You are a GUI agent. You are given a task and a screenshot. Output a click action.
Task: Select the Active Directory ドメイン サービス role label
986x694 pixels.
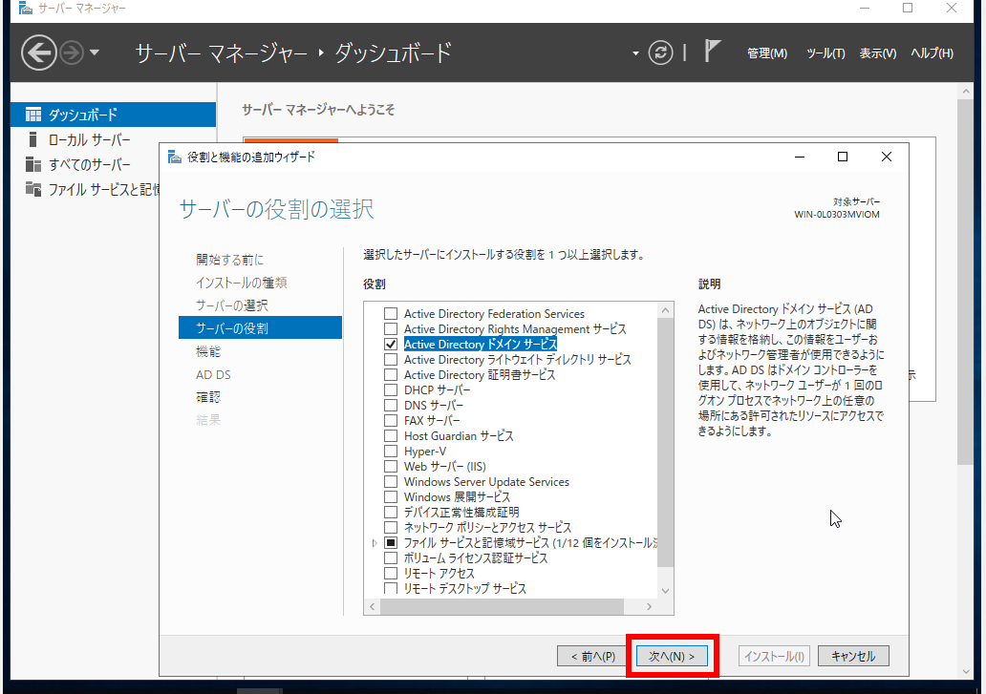[x=481, y=345]
